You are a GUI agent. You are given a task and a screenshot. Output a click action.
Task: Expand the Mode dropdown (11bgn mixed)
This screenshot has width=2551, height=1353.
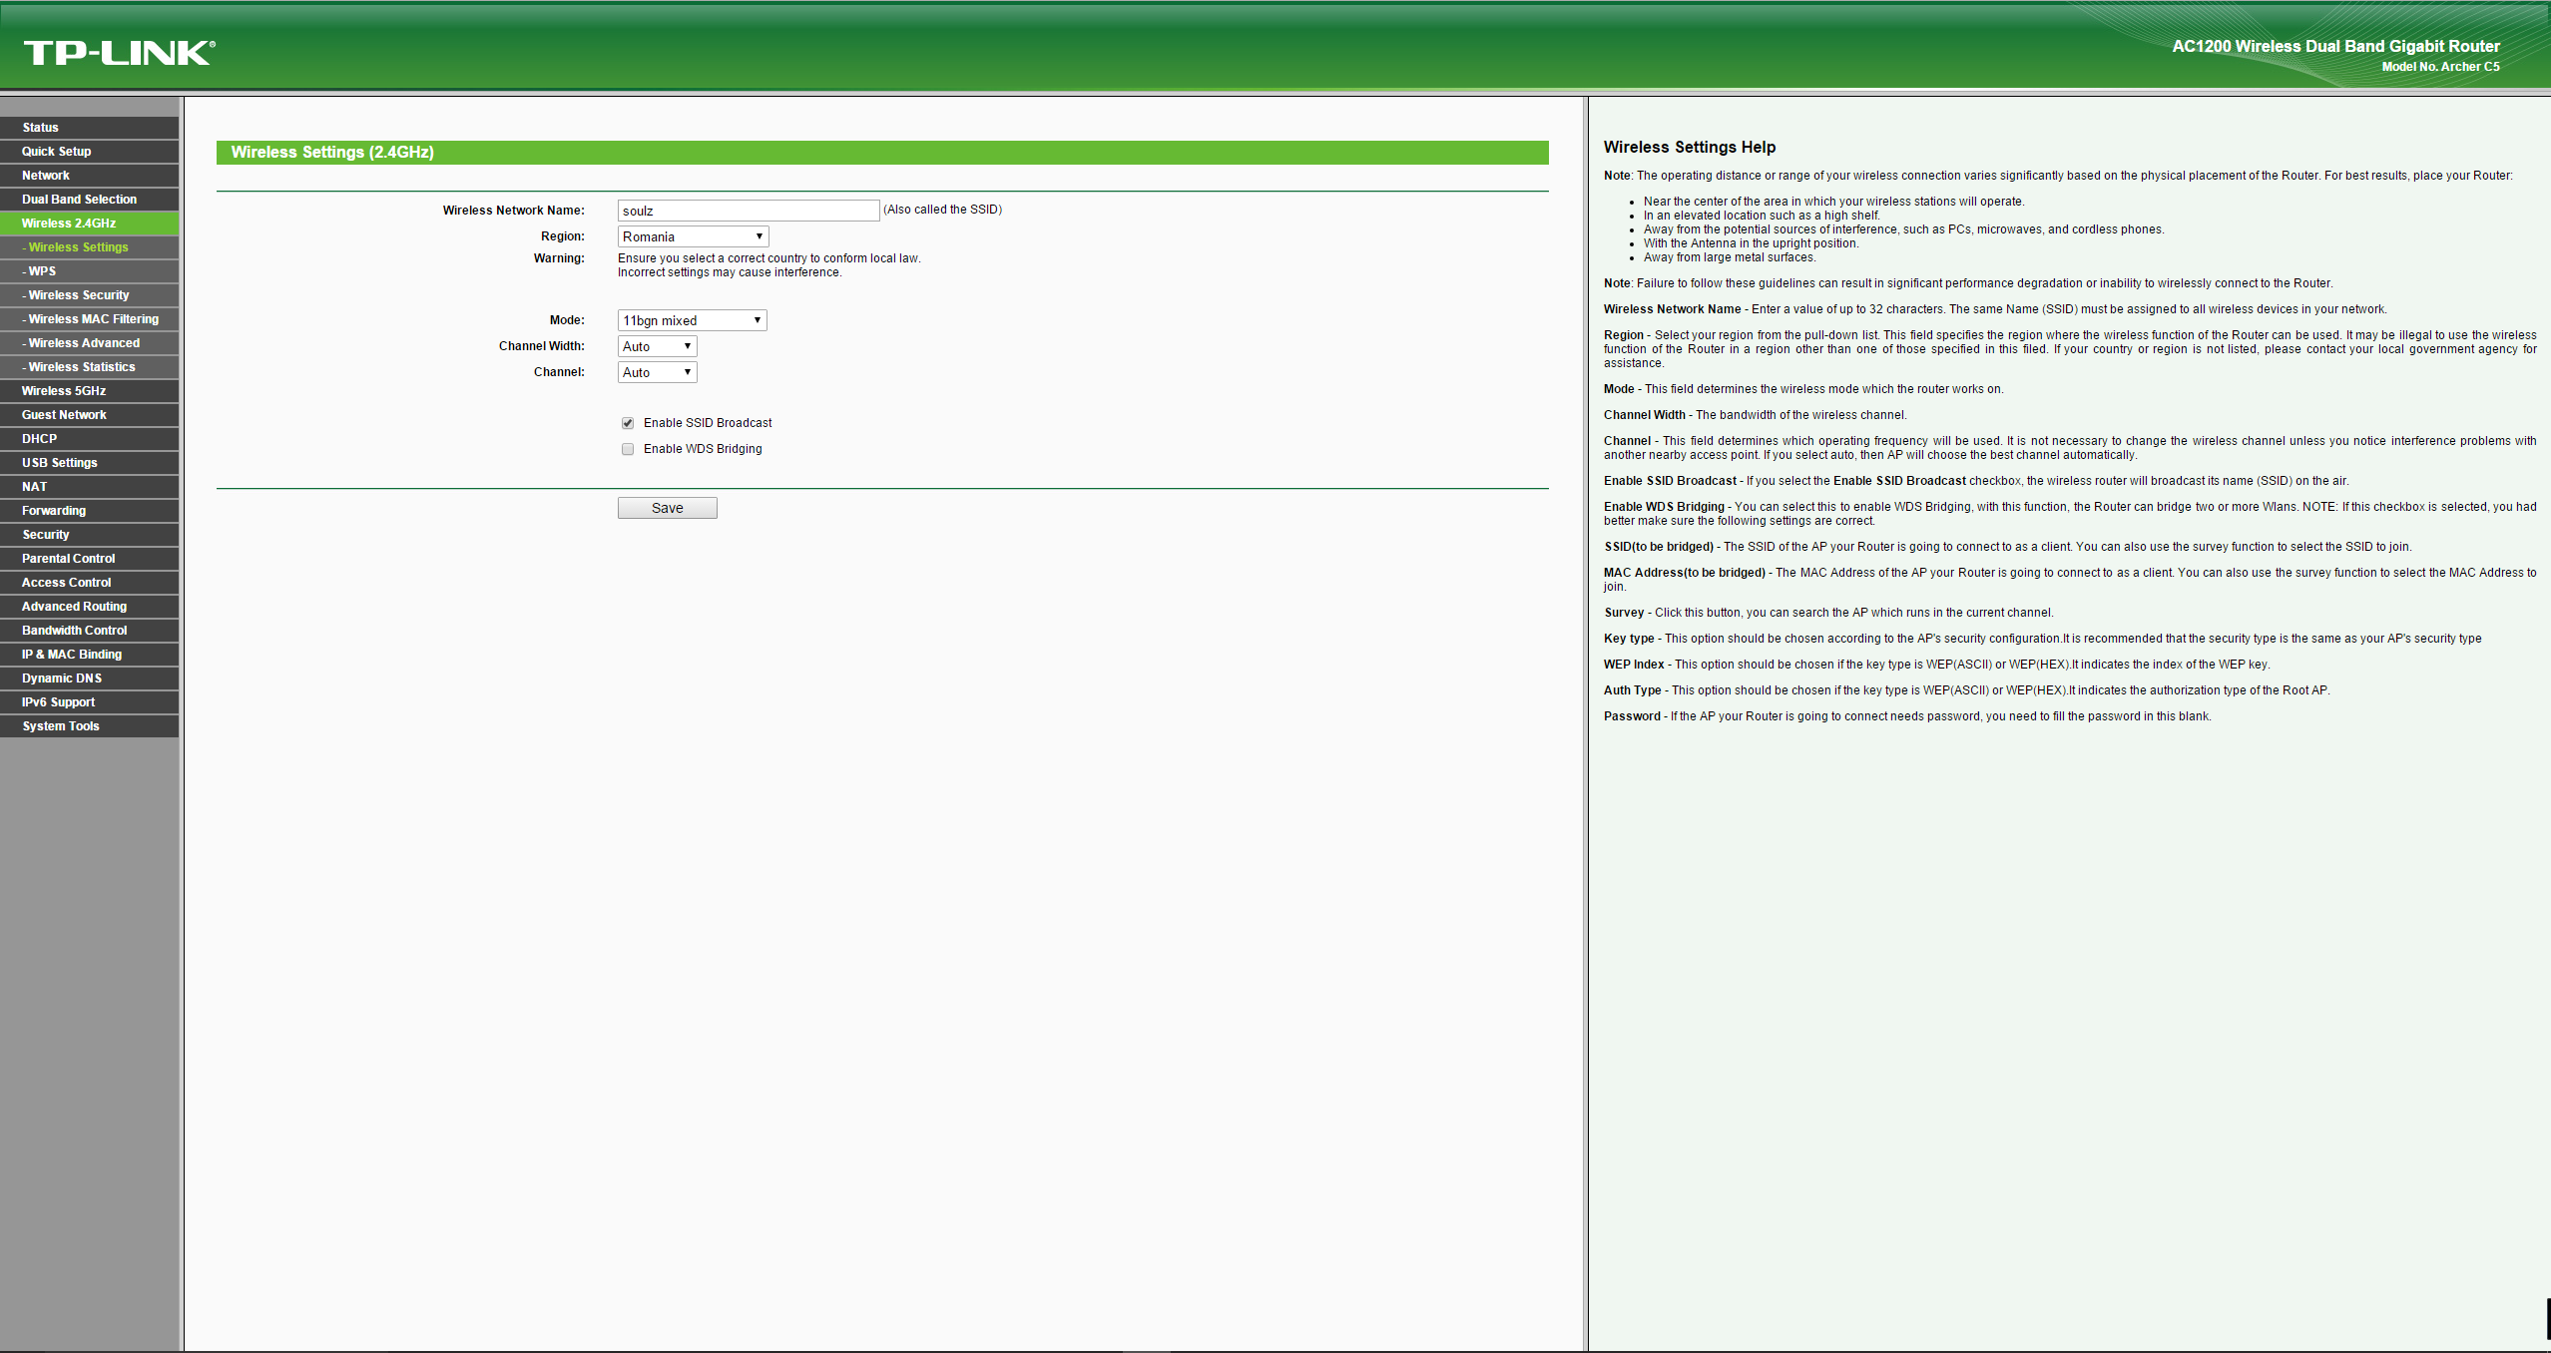(692, 320)
